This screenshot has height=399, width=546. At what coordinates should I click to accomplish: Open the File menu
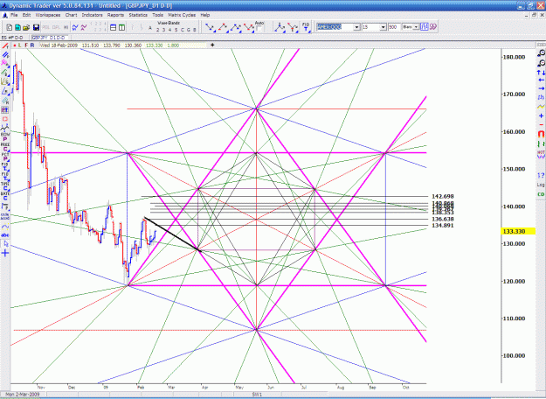[x=14, y=15]
